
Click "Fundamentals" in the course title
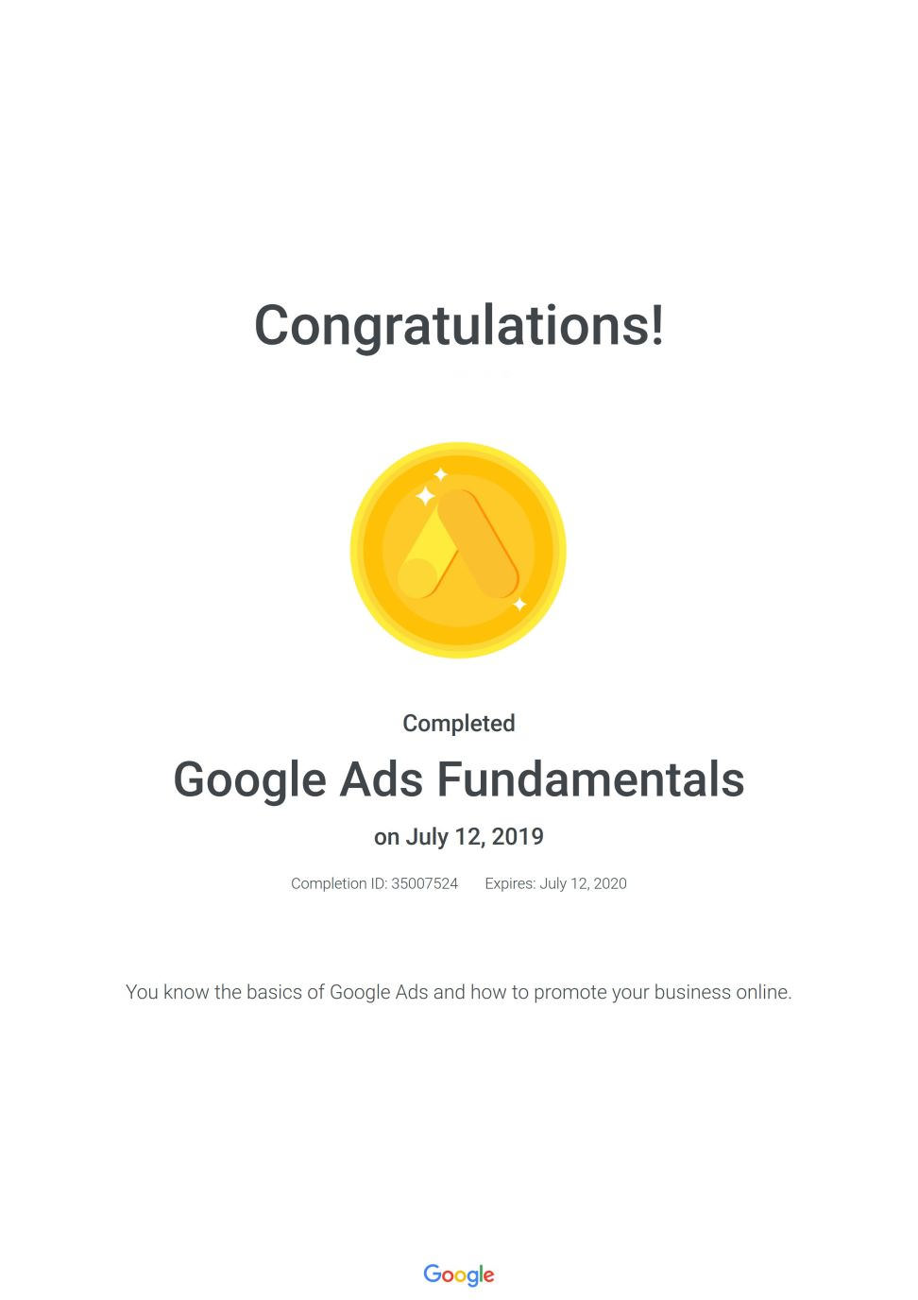tap(590, 780)
